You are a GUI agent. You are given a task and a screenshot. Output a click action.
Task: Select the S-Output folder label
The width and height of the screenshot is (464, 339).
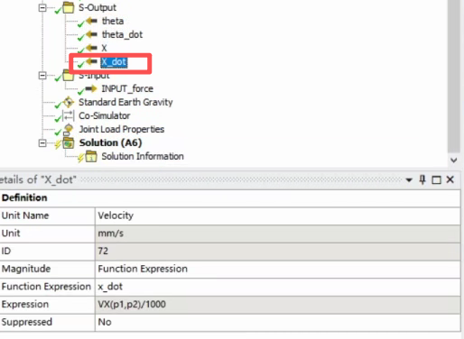coord(97,7)
